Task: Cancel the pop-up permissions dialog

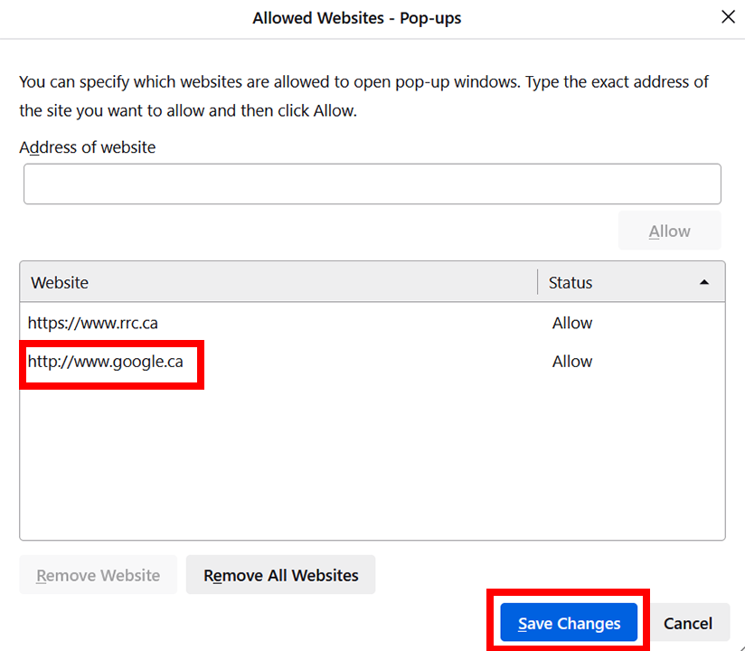Action: pyautogui.click(x=688, y=623)
